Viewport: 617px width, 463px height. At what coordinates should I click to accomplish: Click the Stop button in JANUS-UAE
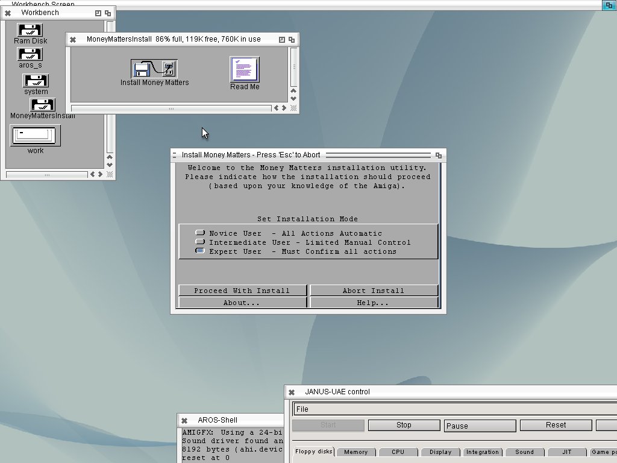coord(404,425)
